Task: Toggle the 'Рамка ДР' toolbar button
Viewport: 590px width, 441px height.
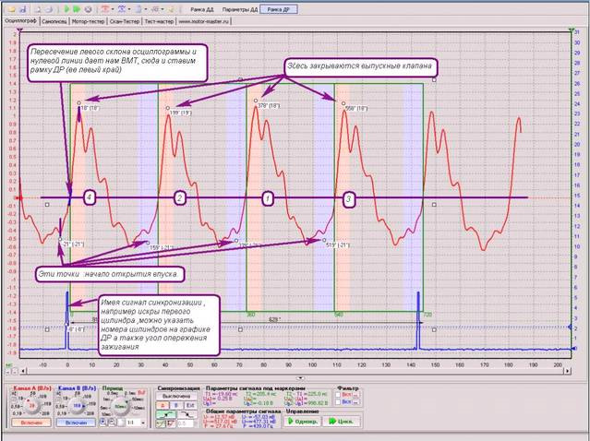Action: 279,10
